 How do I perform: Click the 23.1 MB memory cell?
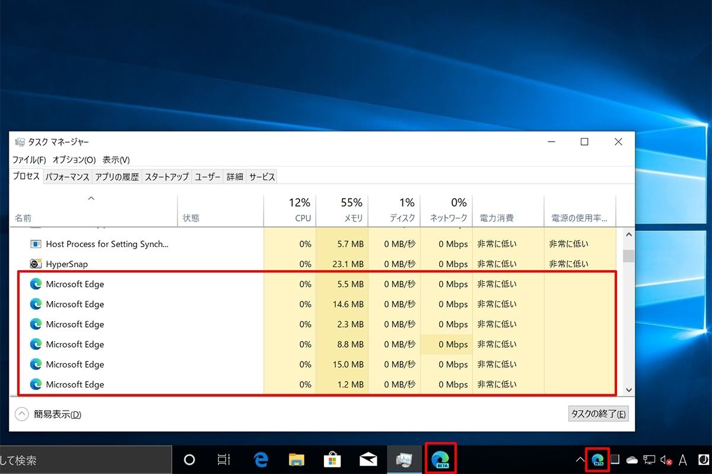[342, 264]
